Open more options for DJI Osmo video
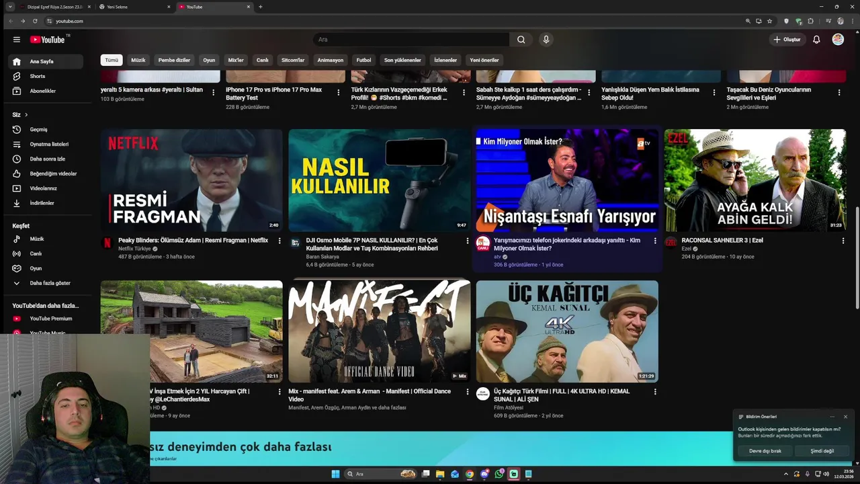The width and height of the screenshot is (860, 484). 468,241
